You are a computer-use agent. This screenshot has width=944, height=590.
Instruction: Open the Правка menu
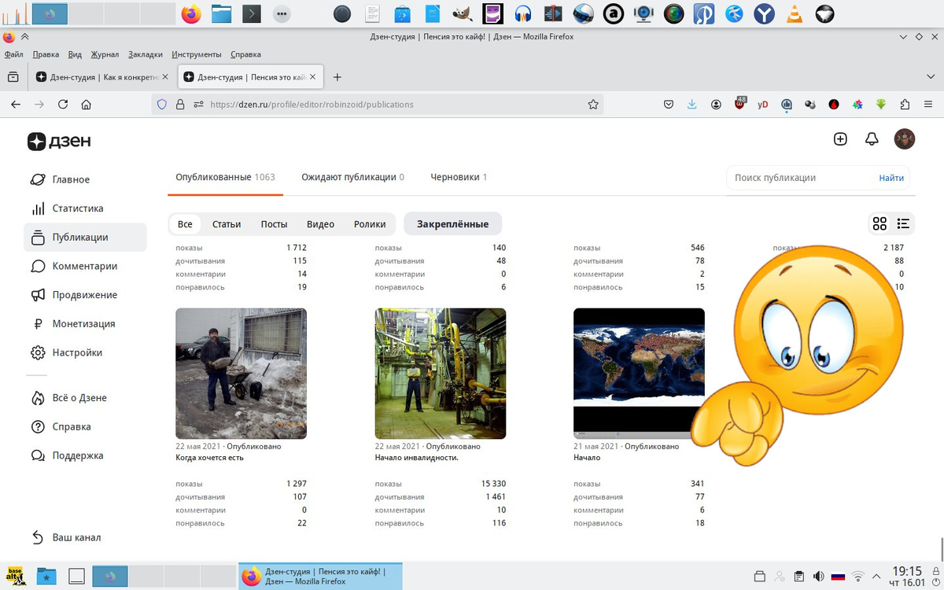tap(46, 54)
